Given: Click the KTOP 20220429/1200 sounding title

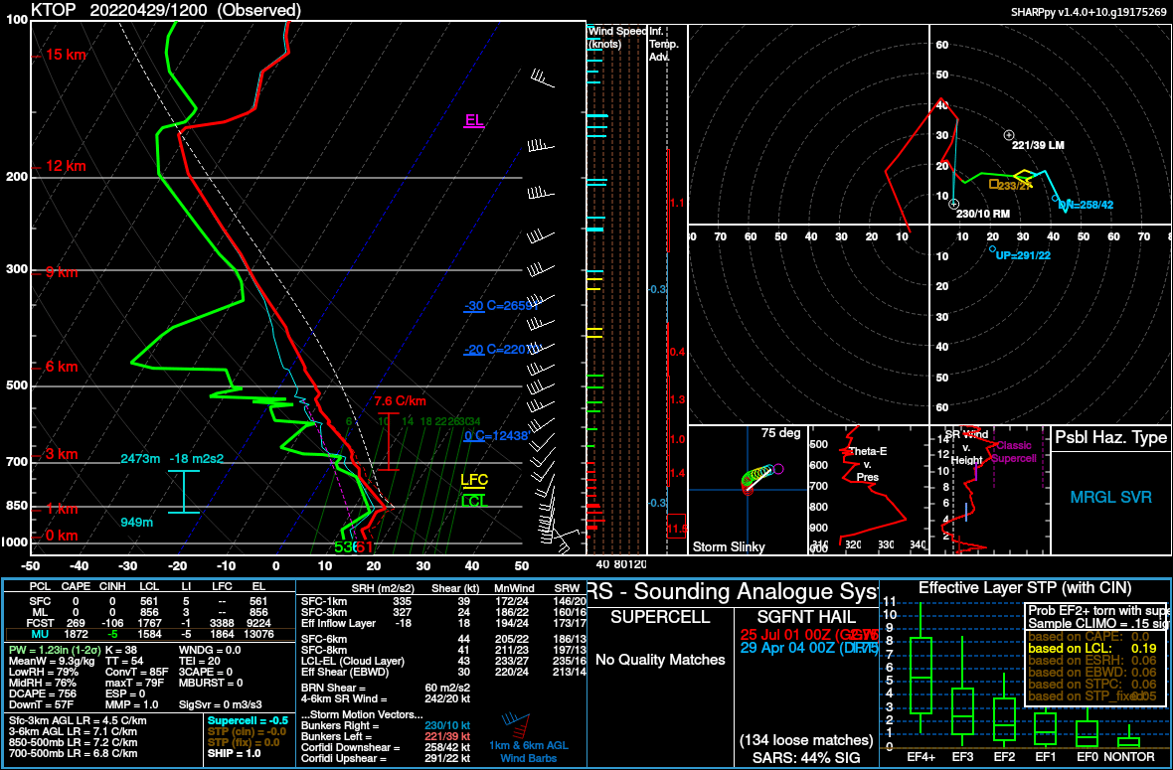Looking at the screenshot, I should [166, 10].
